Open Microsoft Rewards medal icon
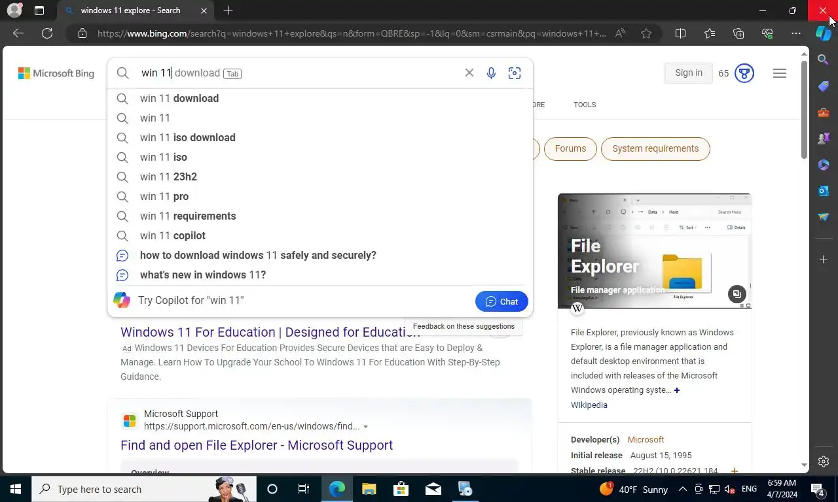 click(744, 73)
